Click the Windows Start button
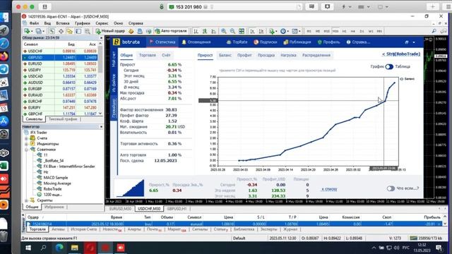This screenshot has width=452, height=254. tap(28, 248)
